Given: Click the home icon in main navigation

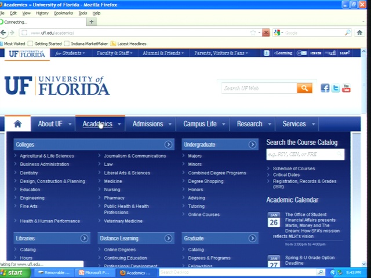Looking at the screenshot, I should (x=18, y=123).
